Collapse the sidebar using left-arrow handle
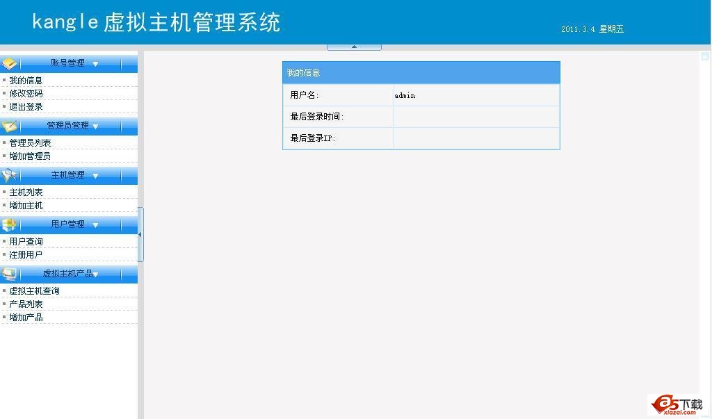 click(x=140, y=235)
